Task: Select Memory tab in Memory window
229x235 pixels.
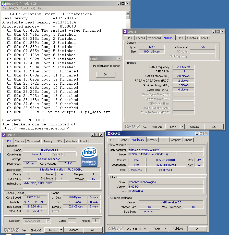Action: coord(168,38)
